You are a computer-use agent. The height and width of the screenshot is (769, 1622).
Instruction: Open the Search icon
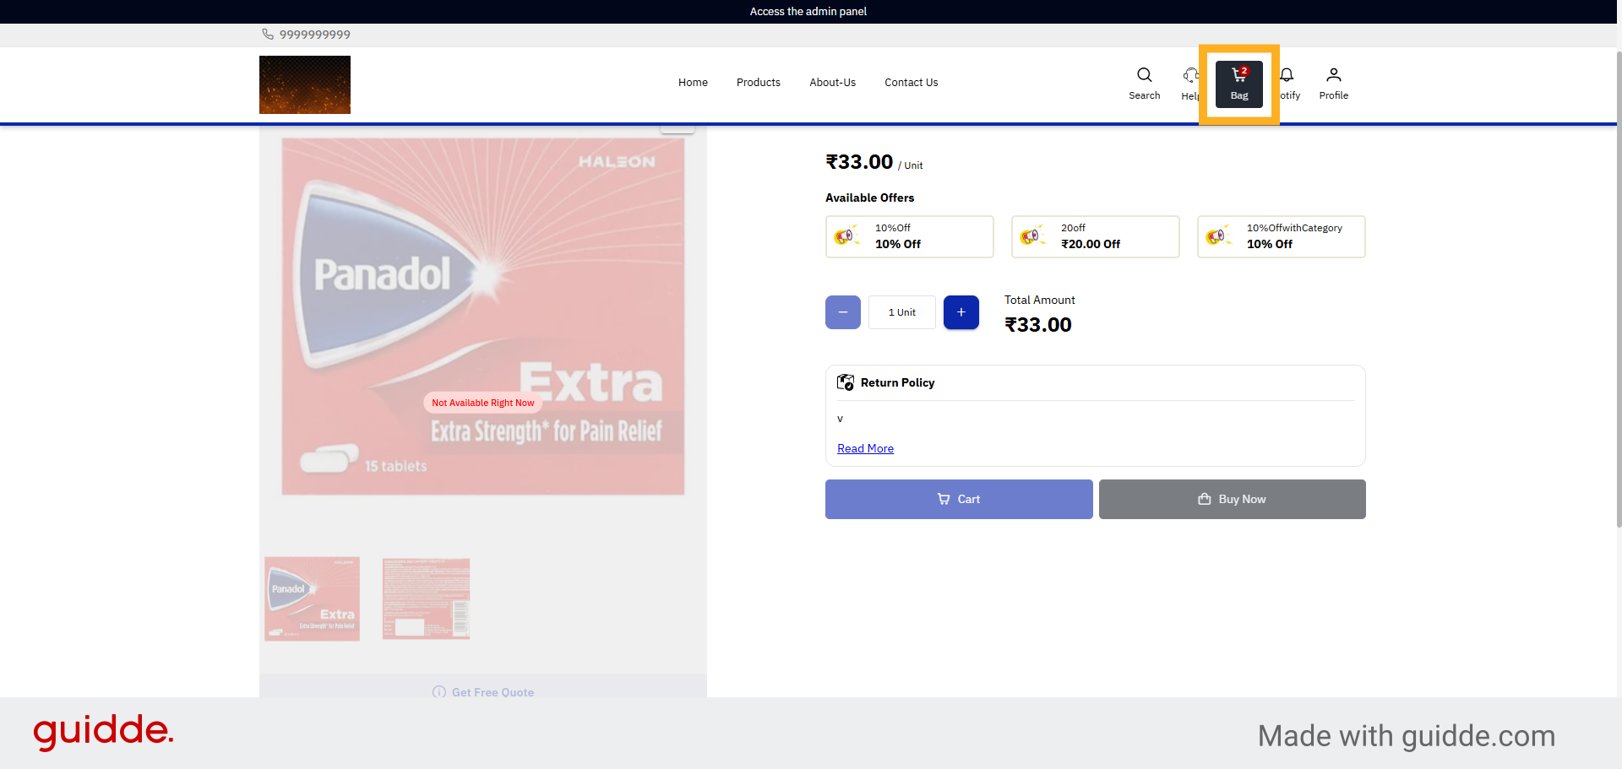[x=1144, y=75]
